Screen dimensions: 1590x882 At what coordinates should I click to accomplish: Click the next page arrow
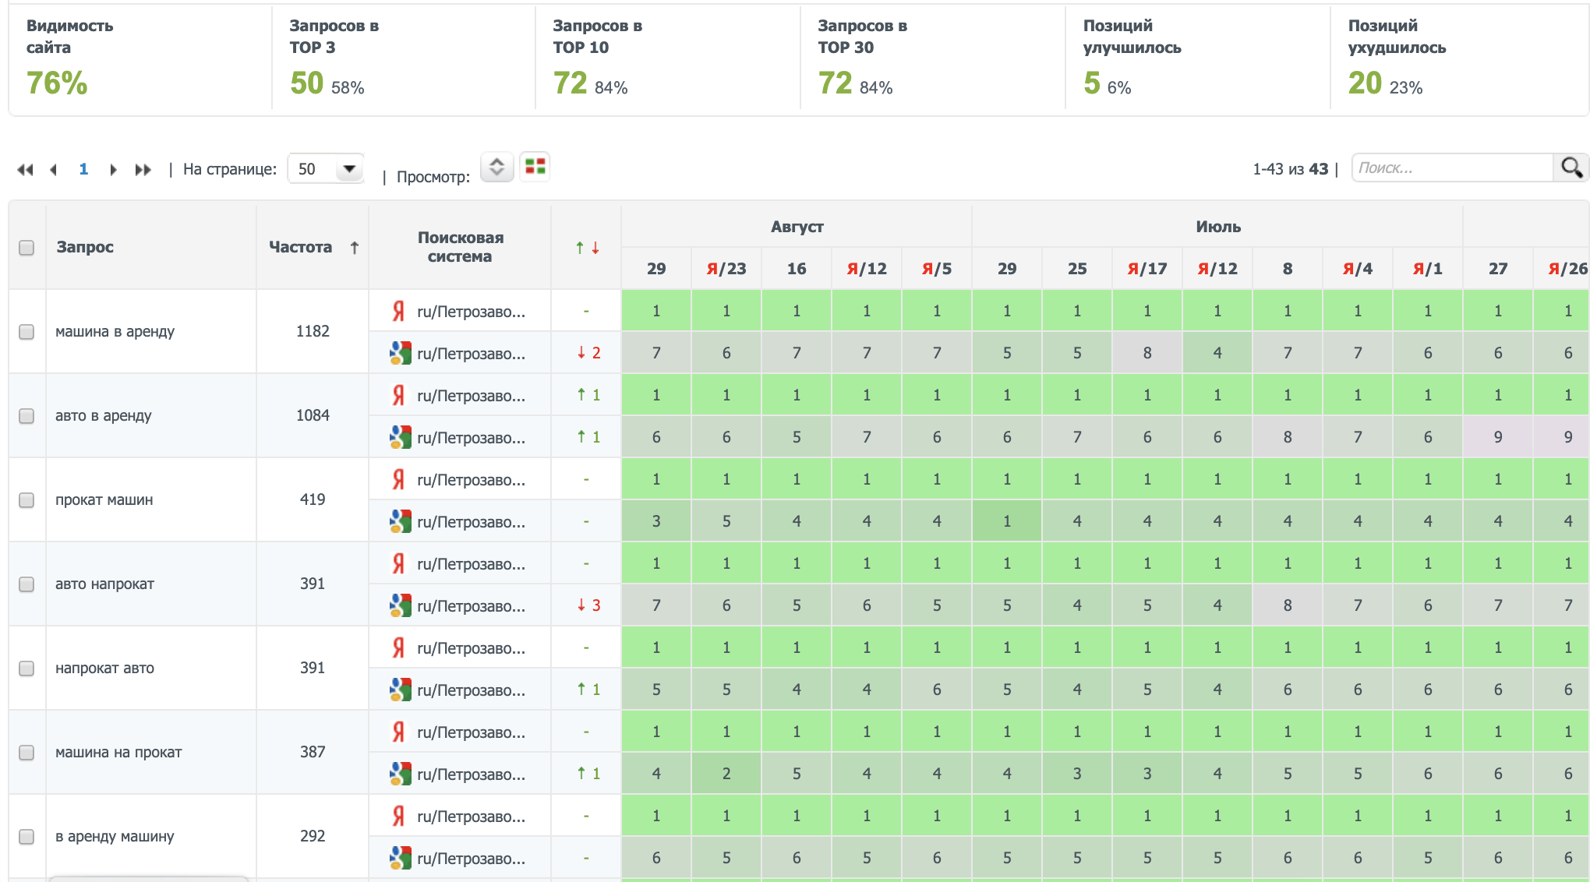tap(113, 169)
